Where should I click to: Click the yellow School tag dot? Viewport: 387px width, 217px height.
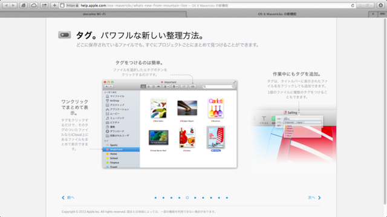coord(108,159)
